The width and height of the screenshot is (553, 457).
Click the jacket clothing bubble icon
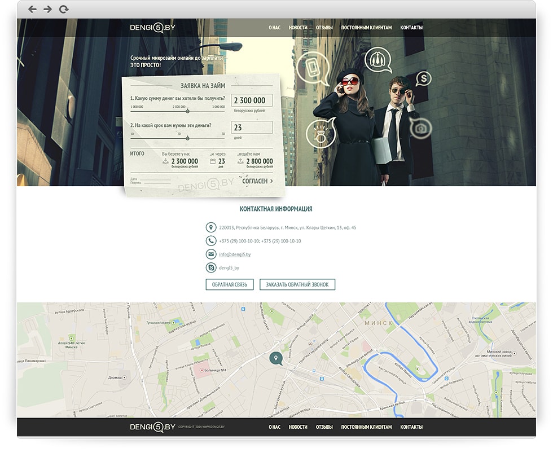(378, 59)
